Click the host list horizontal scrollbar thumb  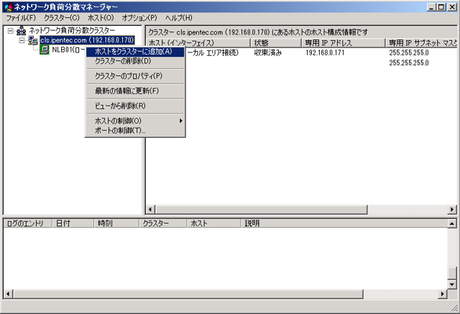tap(261, 209)
